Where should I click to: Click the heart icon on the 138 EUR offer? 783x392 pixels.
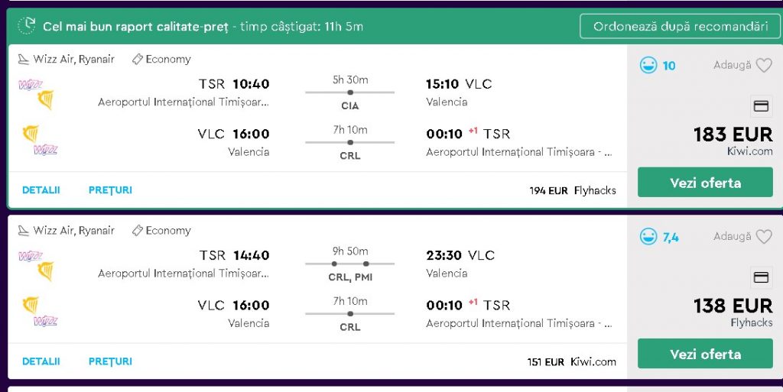(764, 237)
